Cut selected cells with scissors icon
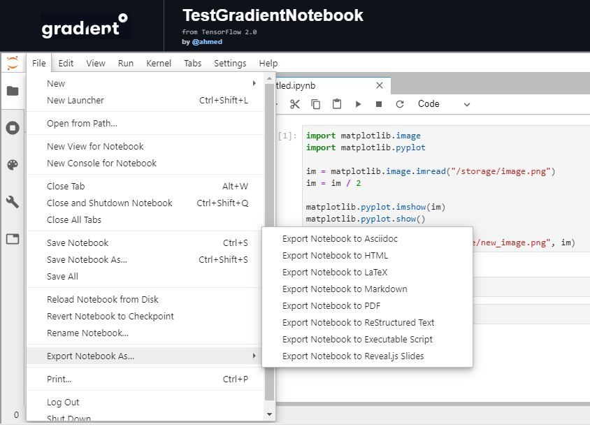The width and height of the screenshot is (590, 427). point(295,104)
